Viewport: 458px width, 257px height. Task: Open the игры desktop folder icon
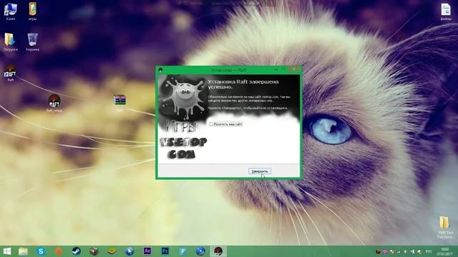pos(32,11)
